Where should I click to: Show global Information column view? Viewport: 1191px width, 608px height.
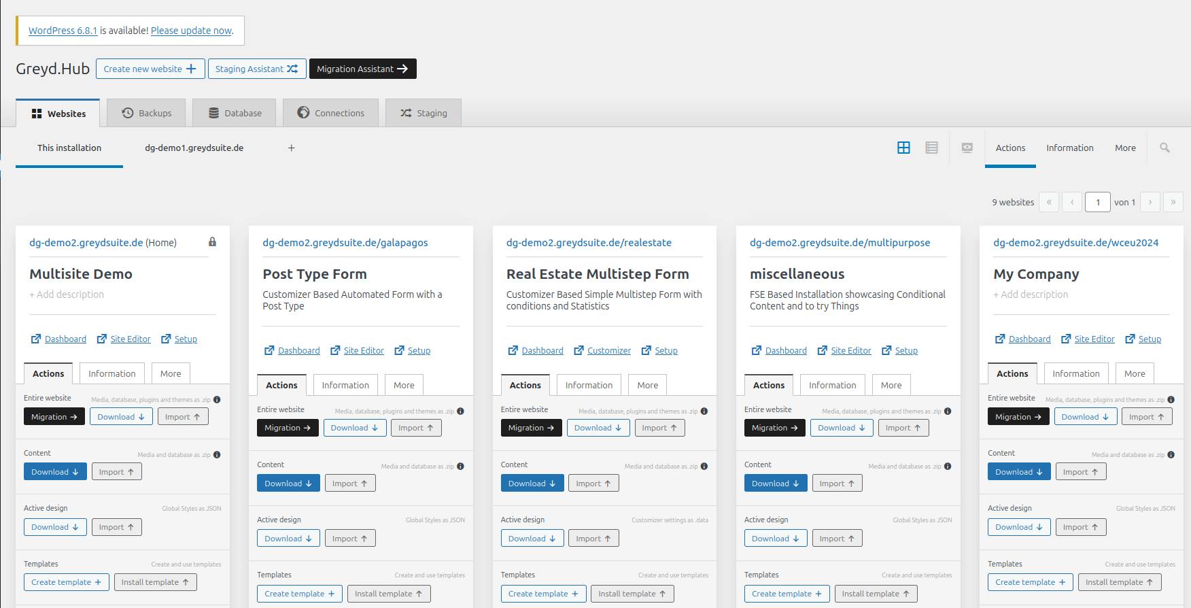pos(1069,148)
